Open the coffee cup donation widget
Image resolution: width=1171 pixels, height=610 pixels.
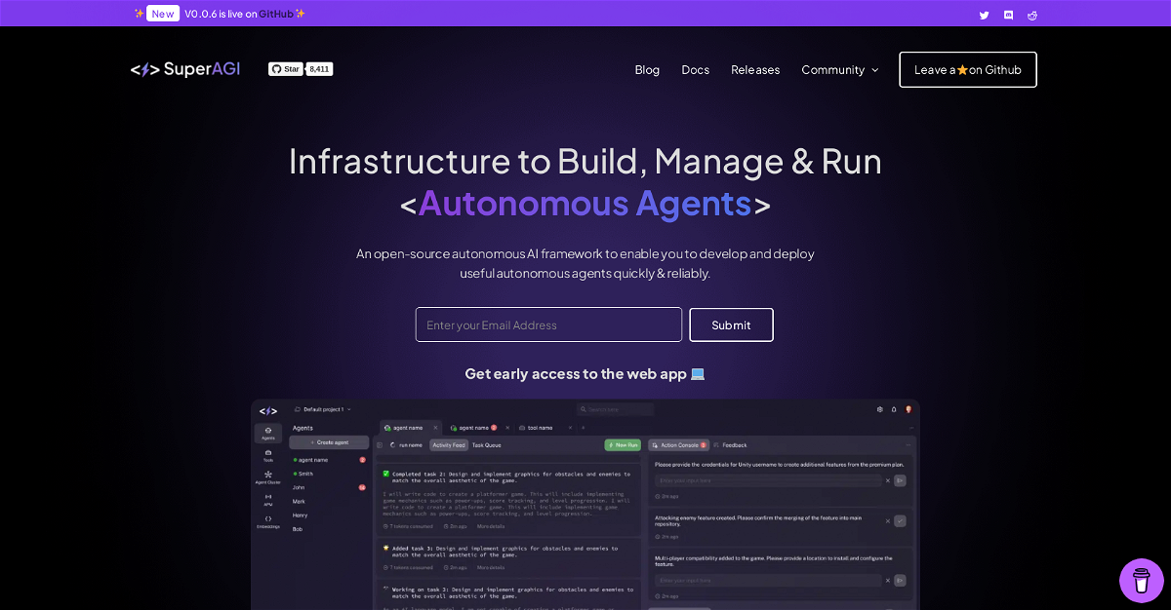[1141, 581]
